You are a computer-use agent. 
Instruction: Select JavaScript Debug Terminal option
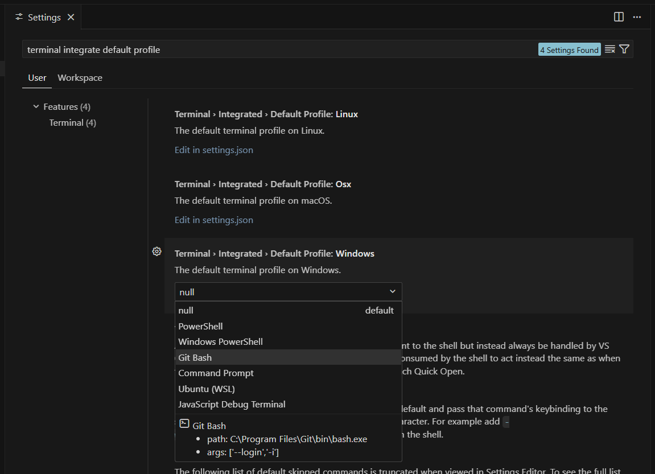tap(232, 405)
